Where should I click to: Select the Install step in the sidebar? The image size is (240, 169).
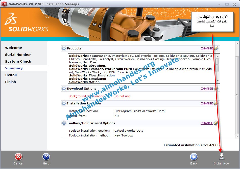pyautogui.click(x=11, y=75)
